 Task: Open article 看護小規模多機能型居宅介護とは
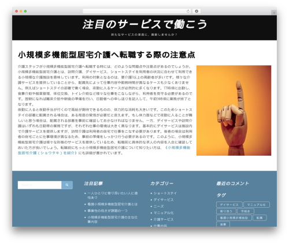tap(112, 204)
